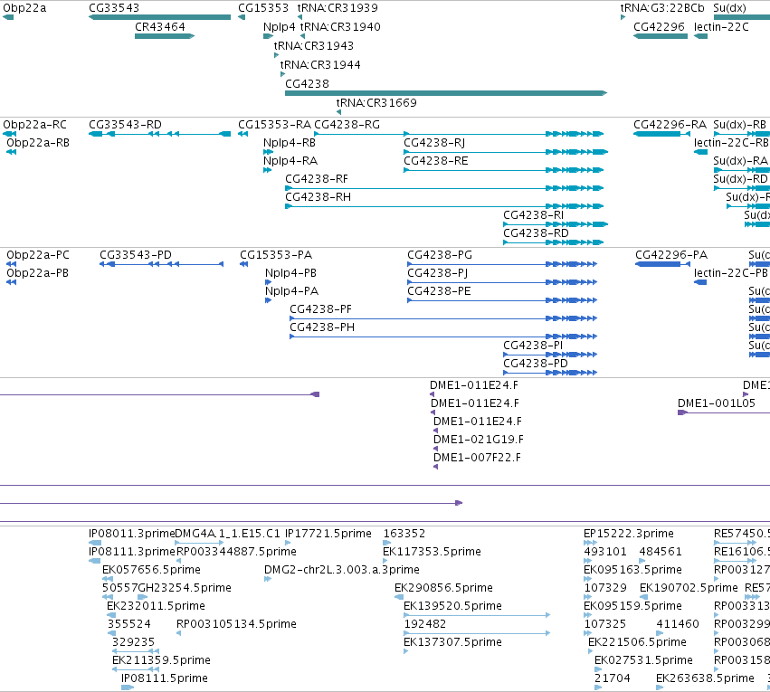Select the CG15353 gene arrow
The height and width of the screenshot is (692, 770).
pos(242,17)
